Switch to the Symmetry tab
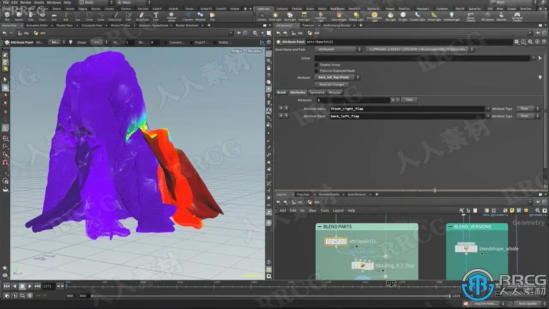Image resolution: width=549 pixels, height=309 pixels. point(317,92)
